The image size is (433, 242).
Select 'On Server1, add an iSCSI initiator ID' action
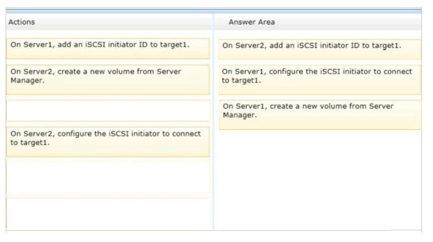(108, 49)
